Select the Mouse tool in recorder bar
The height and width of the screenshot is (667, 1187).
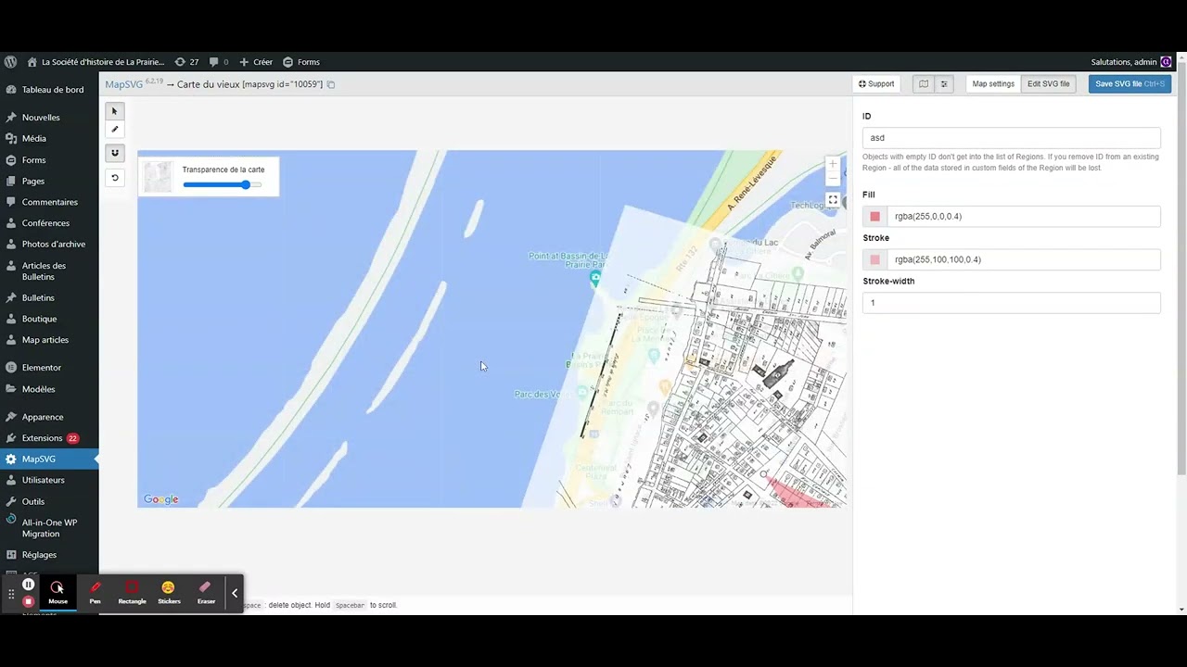point(57,592)
